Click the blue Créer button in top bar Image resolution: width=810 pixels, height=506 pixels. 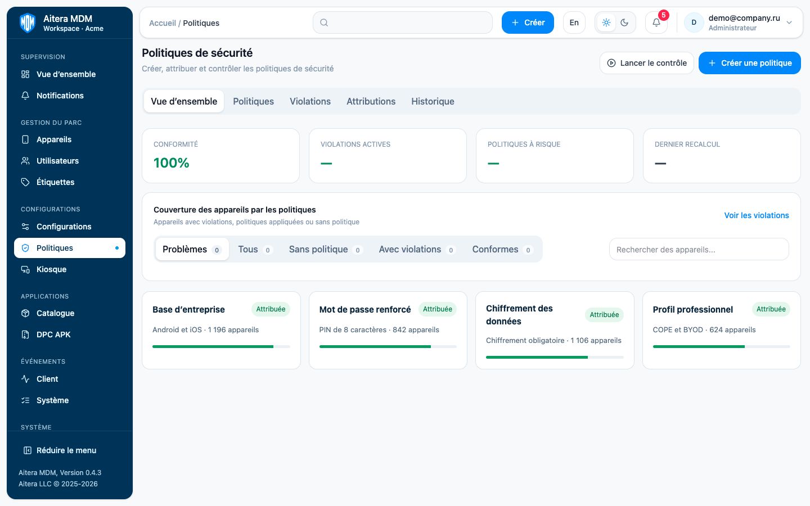click(528, 22)
